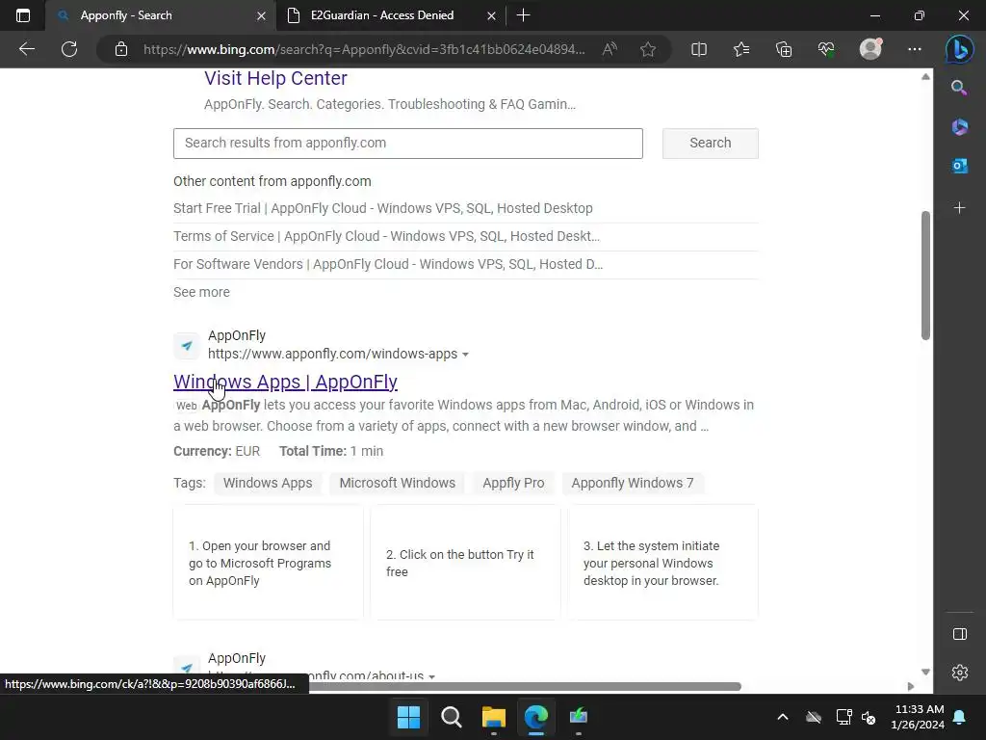This screenshot has height=740, width=986.
Task: Open the user profile avatar
Action: (870, 49)
